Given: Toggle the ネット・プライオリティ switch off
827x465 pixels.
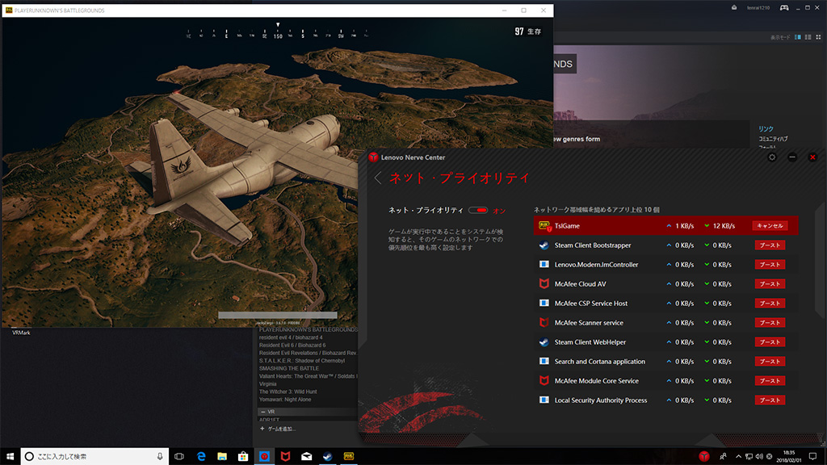Looking at the screenshot, I should 478,210.
